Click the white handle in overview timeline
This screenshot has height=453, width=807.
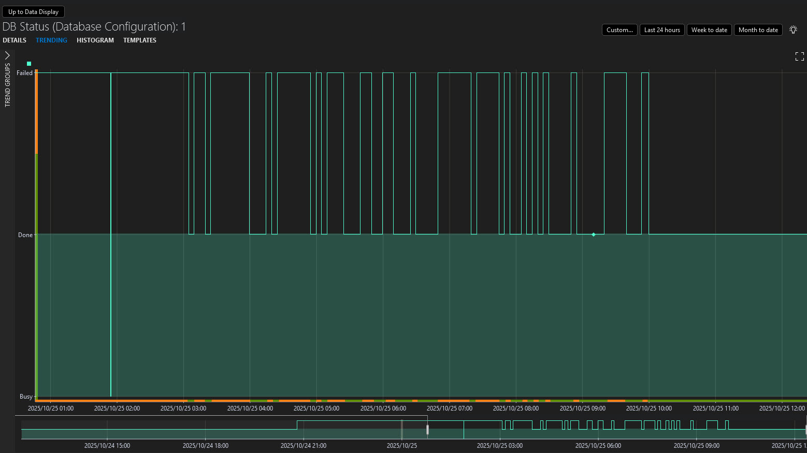coord(427,430)
